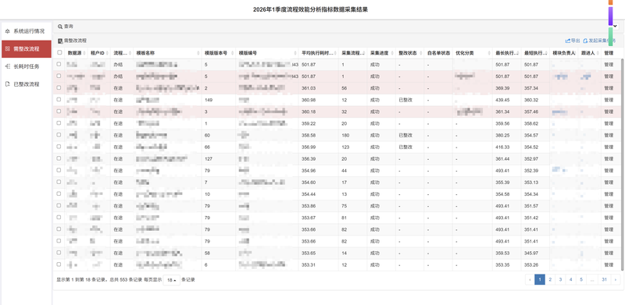
Task: Click the 发起采集任务 refresh icon
Action: point(585,41)
